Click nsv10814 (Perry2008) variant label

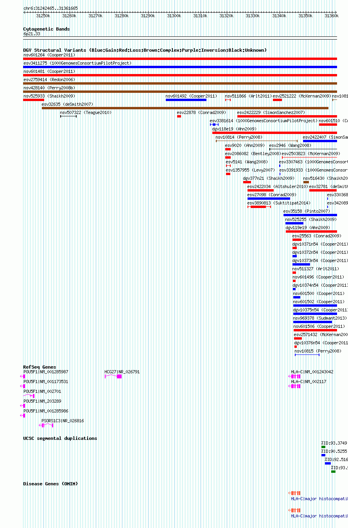click(x=239, y=137)
